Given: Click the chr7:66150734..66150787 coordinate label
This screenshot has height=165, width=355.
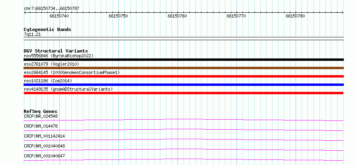Looking at the screenshot, I should (51, 9).
